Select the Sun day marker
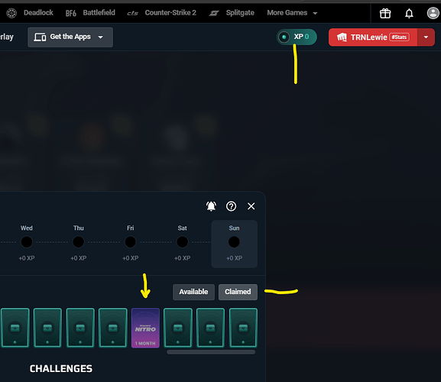The height and width of the screenshot is (382, 441). pos(234,244)
